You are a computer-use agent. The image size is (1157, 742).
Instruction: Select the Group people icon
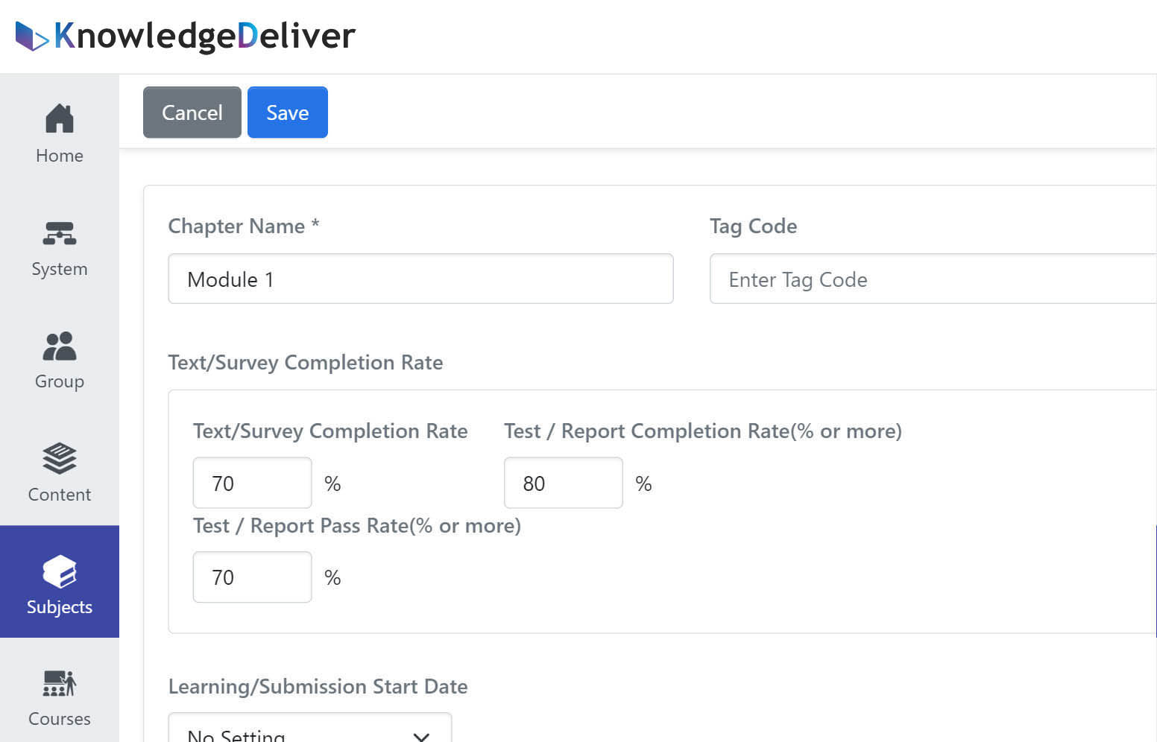point(60,346)
